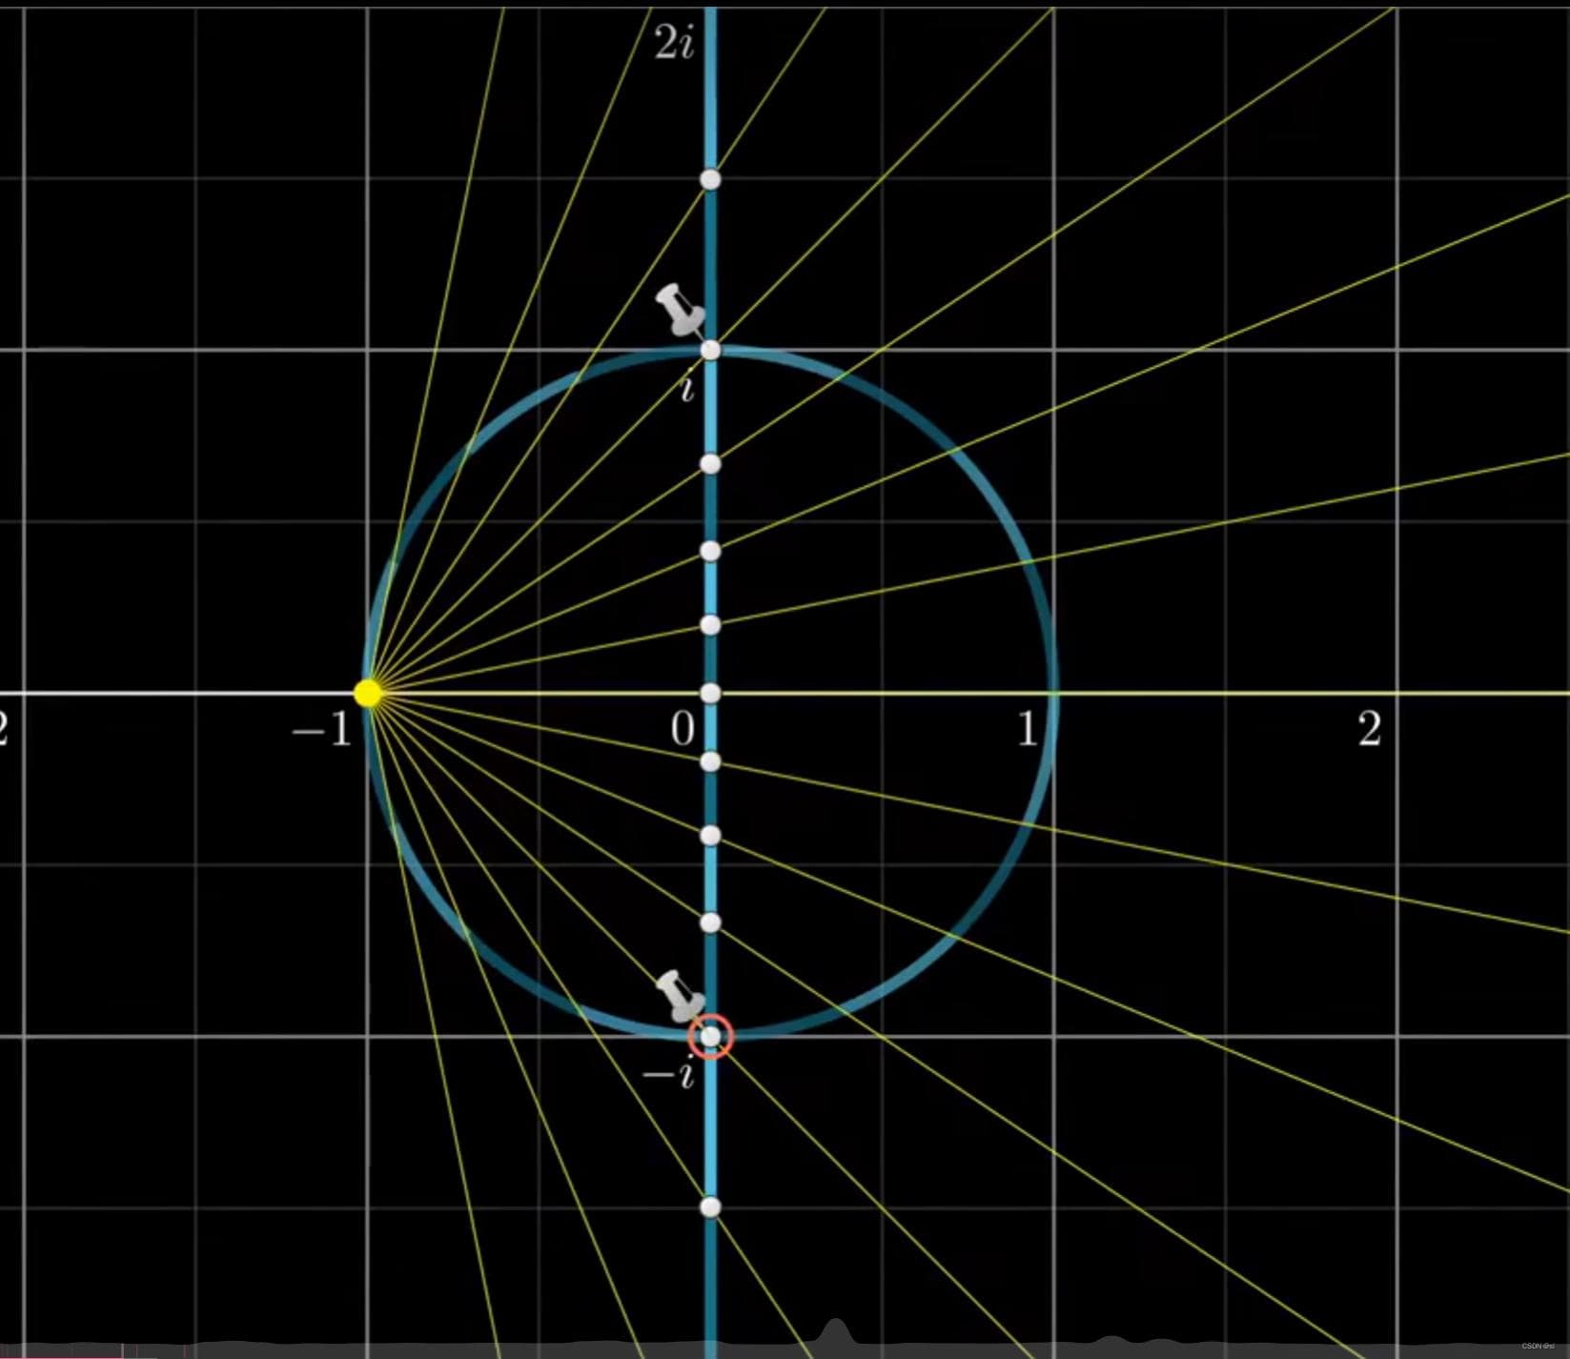
Task: Select the white dot at the origin
Action: [x=710, y=693]
